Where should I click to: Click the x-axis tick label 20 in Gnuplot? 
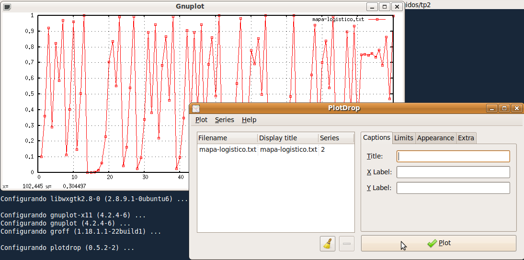click(x=109, y=177)
